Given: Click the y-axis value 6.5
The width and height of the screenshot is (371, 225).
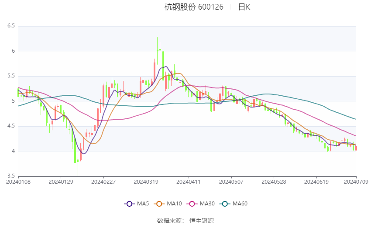Looking at the screenshot, I should [x=11, y=26].
